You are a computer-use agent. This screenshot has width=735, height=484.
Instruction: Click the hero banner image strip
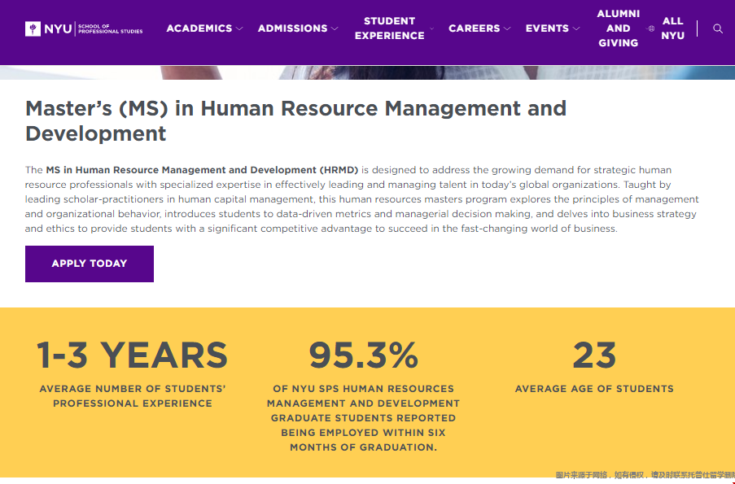point(368,72)
